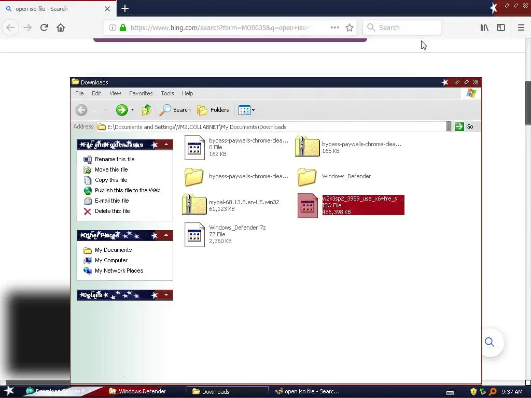Select the Windows_Defender.7z file icon
Screen dimensions: 531x398
[x=194, y=235]
